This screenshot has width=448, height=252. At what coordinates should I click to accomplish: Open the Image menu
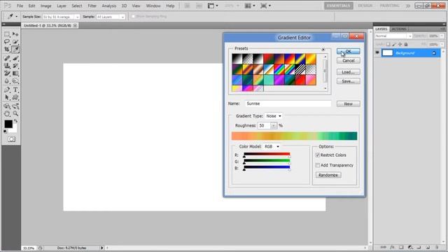coord(45,6)
